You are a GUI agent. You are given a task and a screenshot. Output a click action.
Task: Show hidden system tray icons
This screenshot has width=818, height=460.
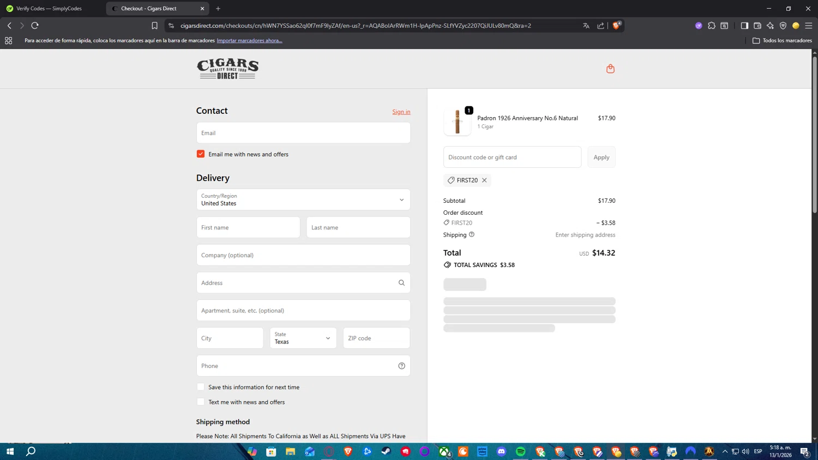(725, 451)
